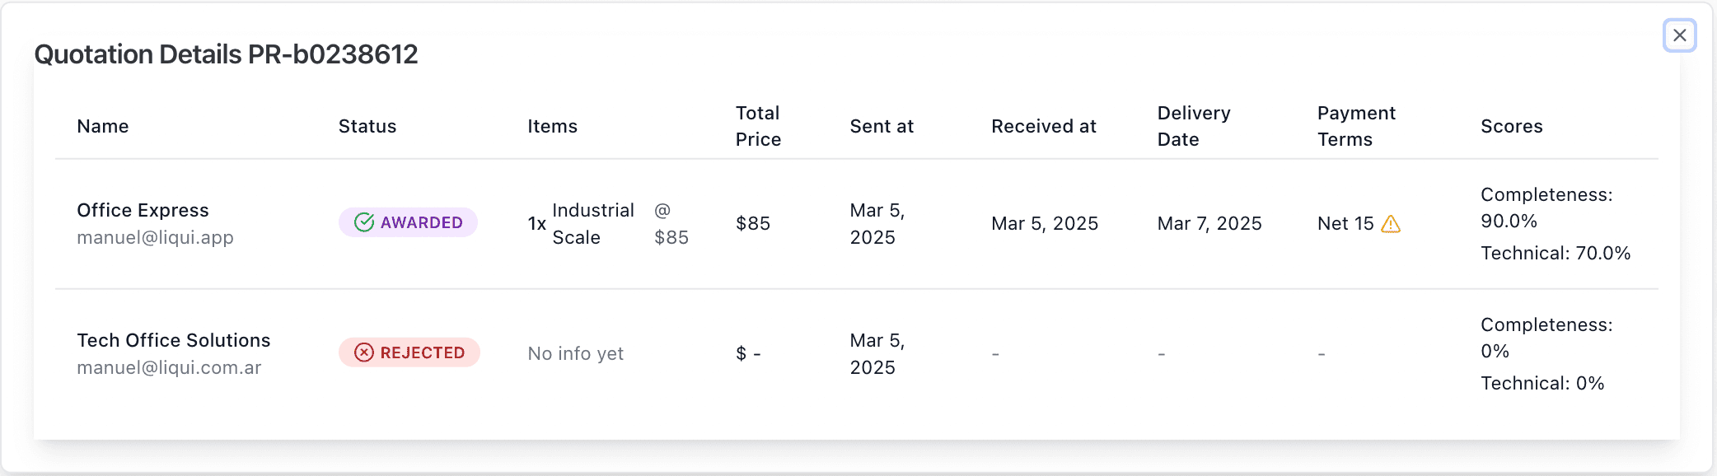This screenshot has height=476, width=1717.
Task: Click the Net 15 warning triangle icon
Action: (x=1391, y=224)
